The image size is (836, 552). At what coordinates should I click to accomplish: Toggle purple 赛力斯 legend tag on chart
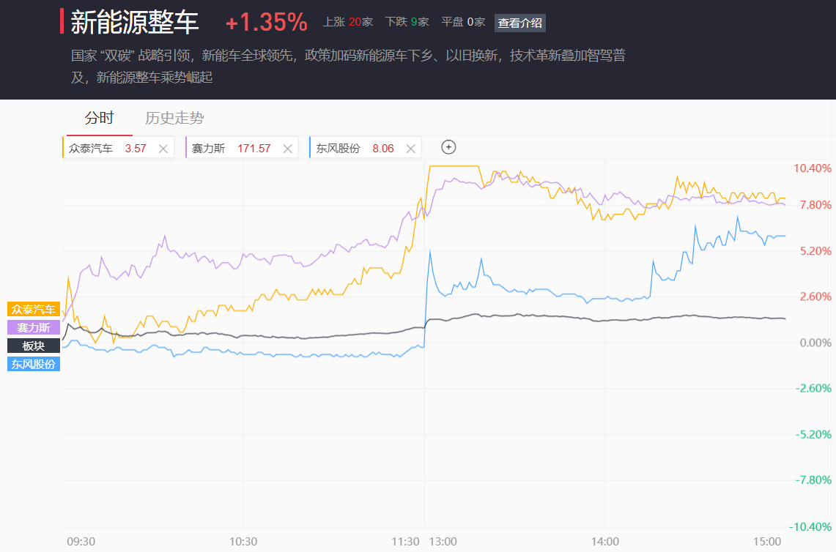(34, 327)
